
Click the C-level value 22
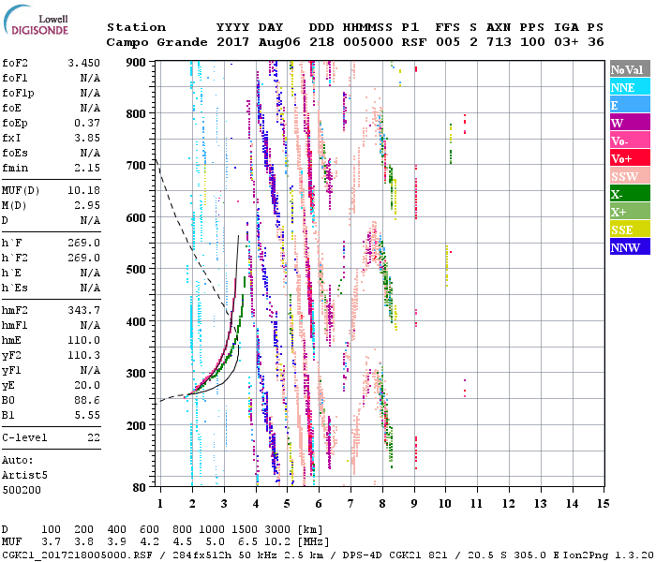94,437
